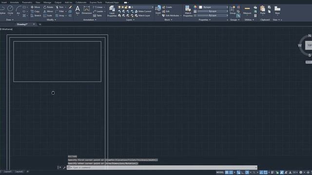
Task: Click Make Current layer button
Action: [x=143, y=11]
